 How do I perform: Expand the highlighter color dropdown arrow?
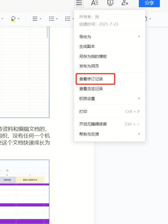[18, 19]
